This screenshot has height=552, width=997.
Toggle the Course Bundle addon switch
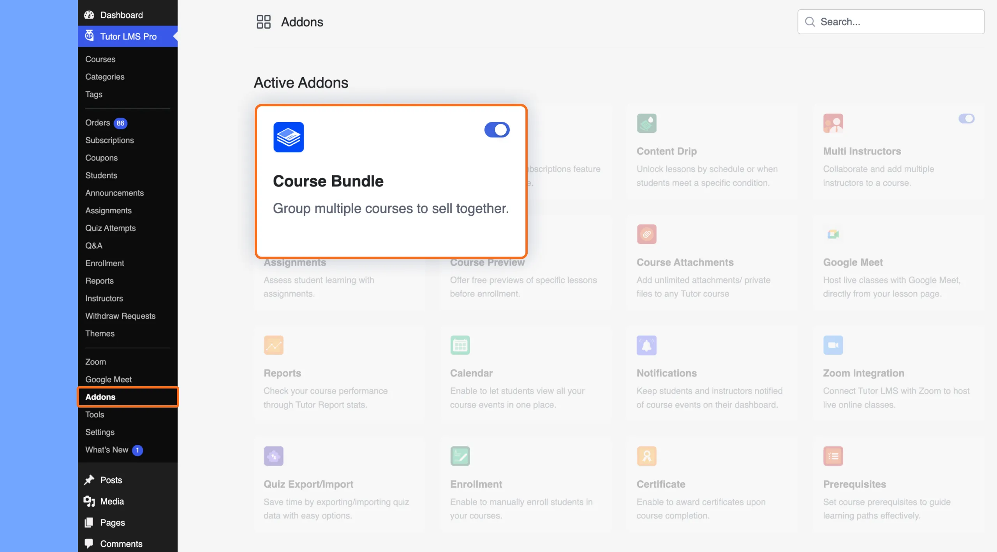click(x=497, y=130)
